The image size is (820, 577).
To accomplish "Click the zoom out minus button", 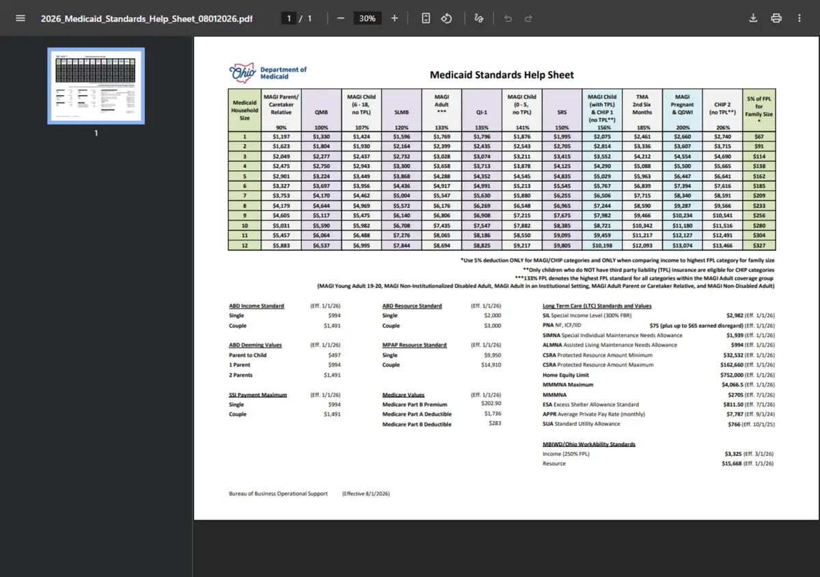I will point(340,18).
